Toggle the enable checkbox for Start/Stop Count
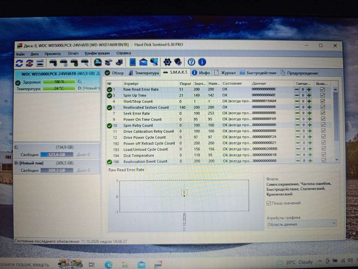 323,101
